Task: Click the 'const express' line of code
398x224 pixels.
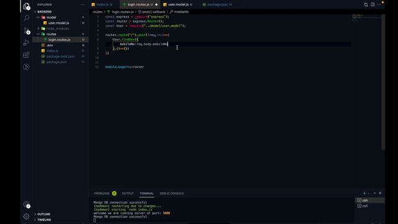Action: 137,17
